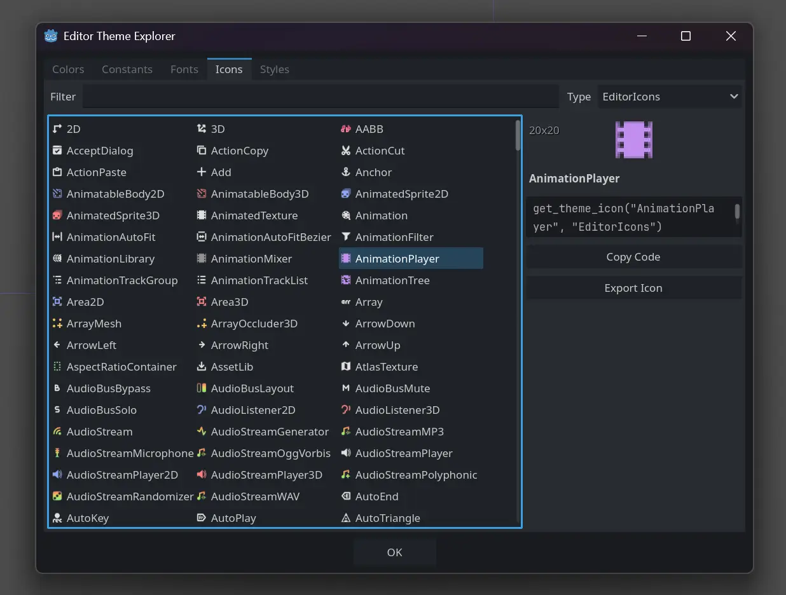The width and height of the screenshot is (786, 595).
Task: Open the Type dropdown showing EditorIcons
Action: pos(670,97)
